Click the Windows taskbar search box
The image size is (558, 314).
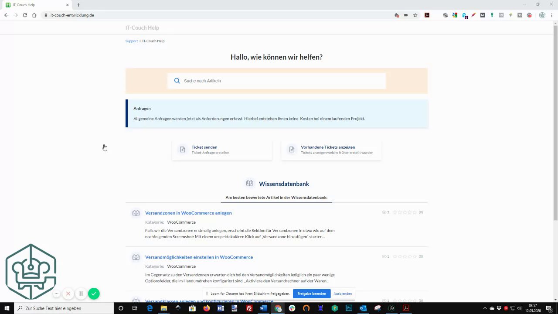point(64,308)
